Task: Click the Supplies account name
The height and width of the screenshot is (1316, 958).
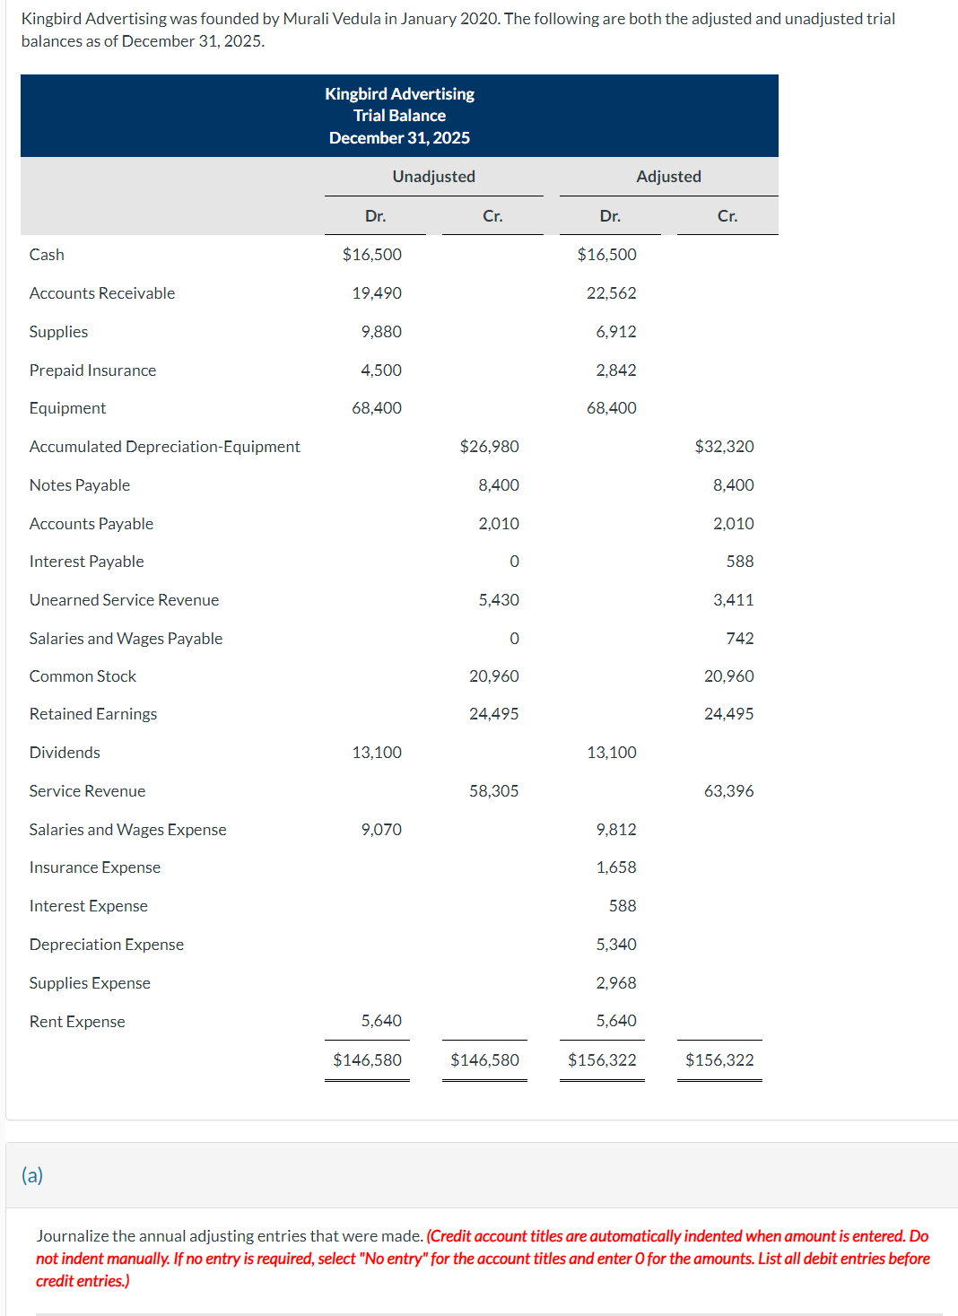Action: pos(58,331)
